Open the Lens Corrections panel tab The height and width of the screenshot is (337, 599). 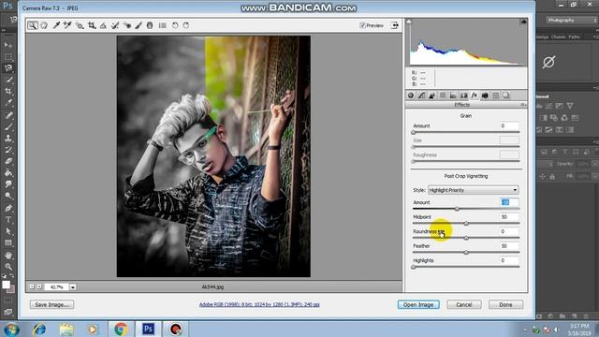point(464,95)
